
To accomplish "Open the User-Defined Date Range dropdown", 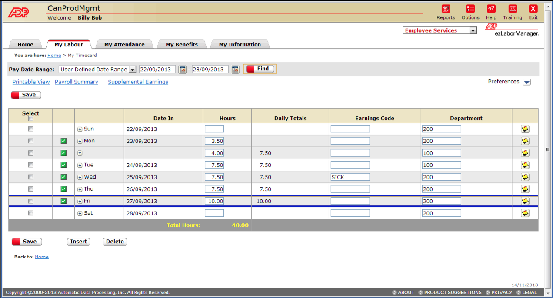I will click(97, 70).
